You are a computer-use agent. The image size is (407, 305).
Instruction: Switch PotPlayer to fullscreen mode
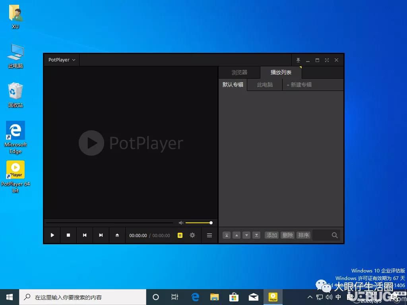tap(327, 60)
